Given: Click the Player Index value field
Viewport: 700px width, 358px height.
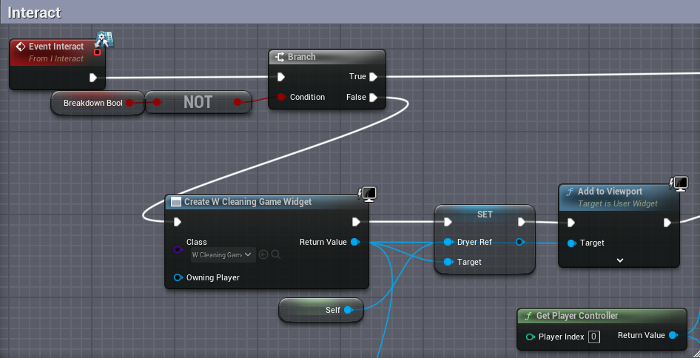Looking at the screenshot, I should click(x=593, y=337).
